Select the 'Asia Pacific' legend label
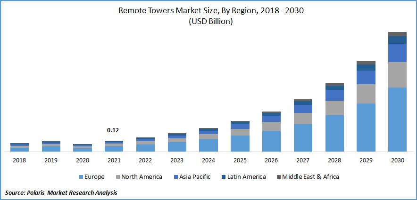 [195, 177]
